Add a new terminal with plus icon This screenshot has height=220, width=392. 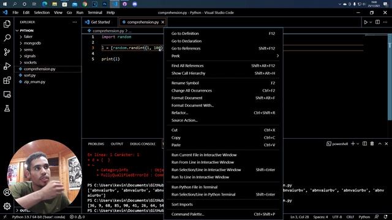[353, 144]
